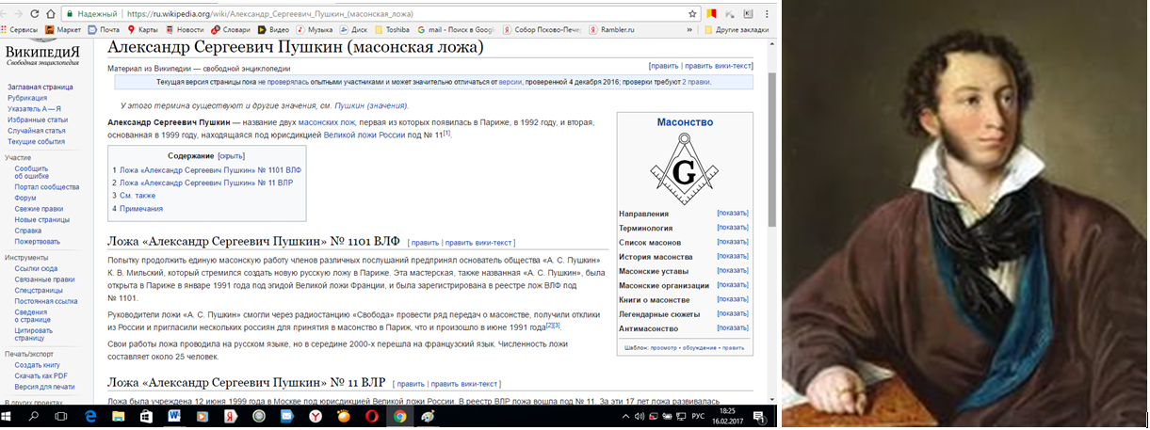Expand the Терминология section with показать

click(x=732, y=228)
